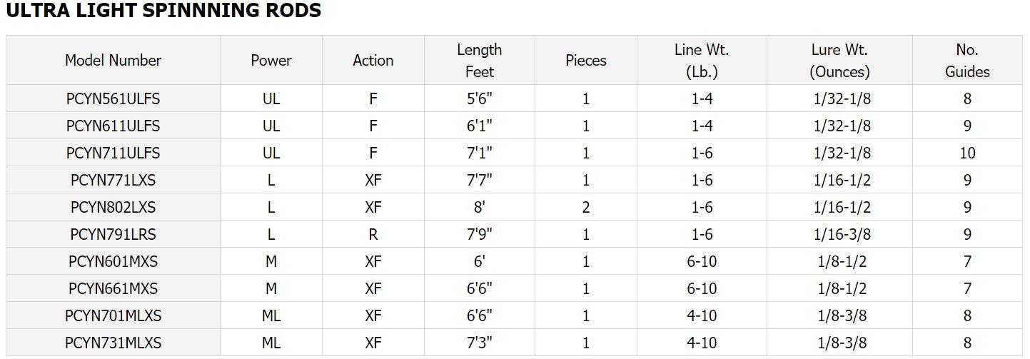The height and width of the screenshot is (359, 1030).
Task: Select model PCYN701MLXS cell
Action: (x=113, y=315)
